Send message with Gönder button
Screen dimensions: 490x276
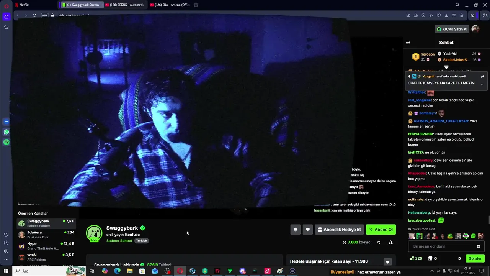pyautogui.click(x=475, y=258)
